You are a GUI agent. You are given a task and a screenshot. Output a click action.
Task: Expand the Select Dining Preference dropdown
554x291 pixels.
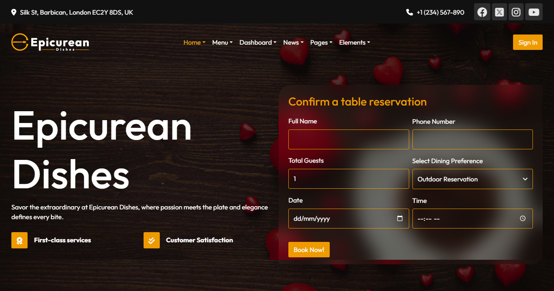coord(472,179)
